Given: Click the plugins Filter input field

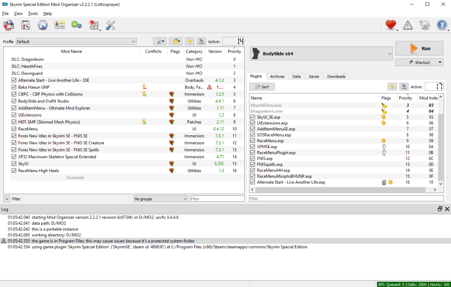Looking at the screenshot, I should (x=347, y=198).
